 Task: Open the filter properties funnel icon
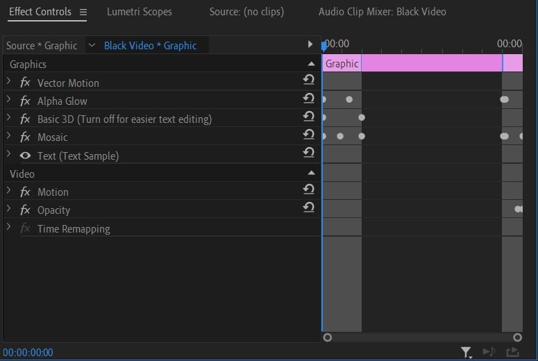click(466, 353)
